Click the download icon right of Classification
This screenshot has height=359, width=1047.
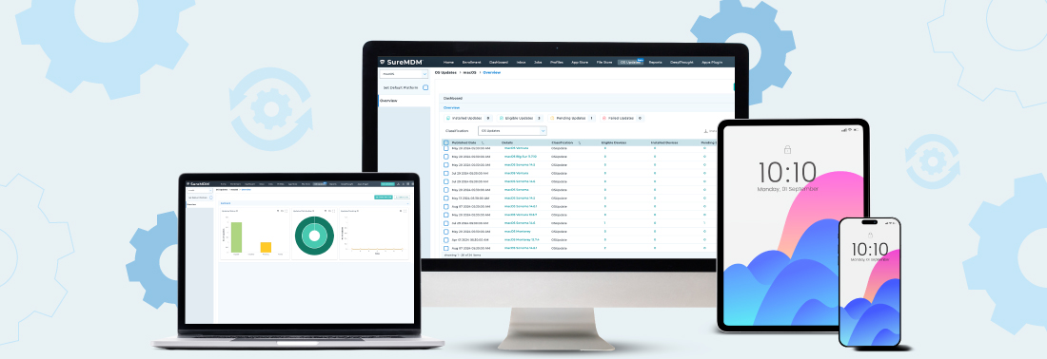pos(706,130)
